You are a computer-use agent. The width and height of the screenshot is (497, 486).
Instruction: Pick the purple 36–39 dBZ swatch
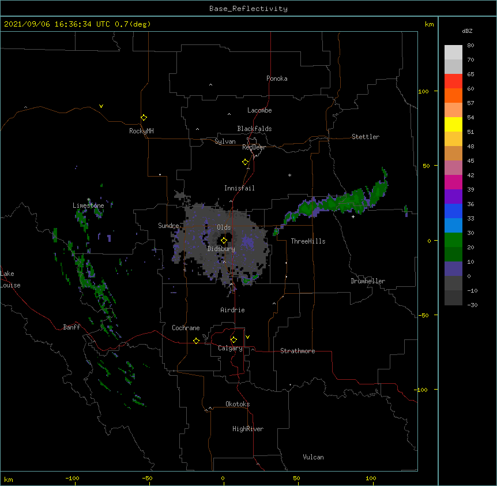tap(453, 197)
